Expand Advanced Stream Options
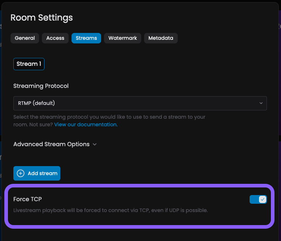Viewport: 281px width, 241px height. (51, 144)
